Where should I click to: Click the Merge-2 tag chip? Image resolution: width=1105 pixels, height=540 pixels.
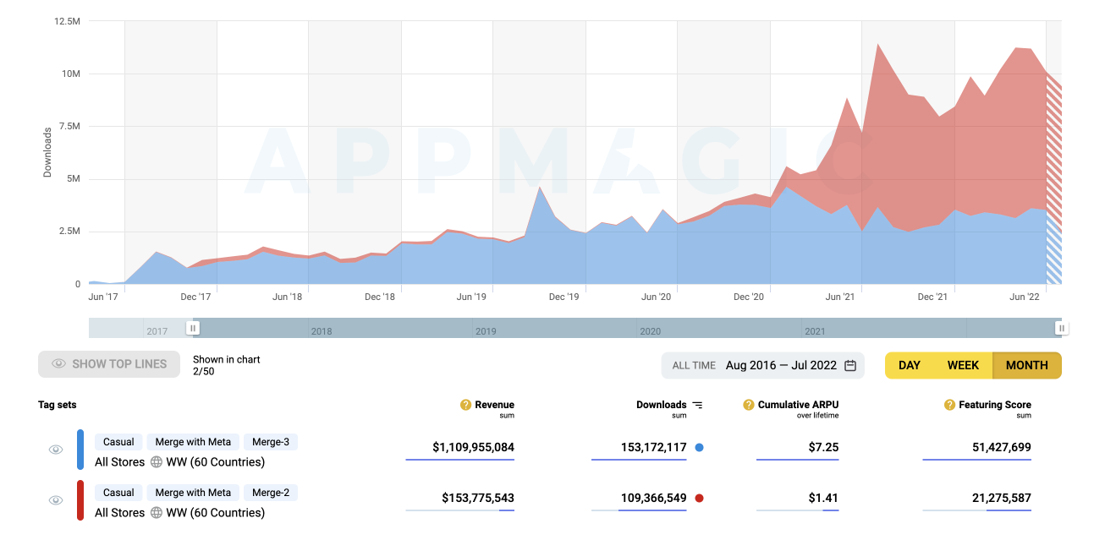point(271,493)
